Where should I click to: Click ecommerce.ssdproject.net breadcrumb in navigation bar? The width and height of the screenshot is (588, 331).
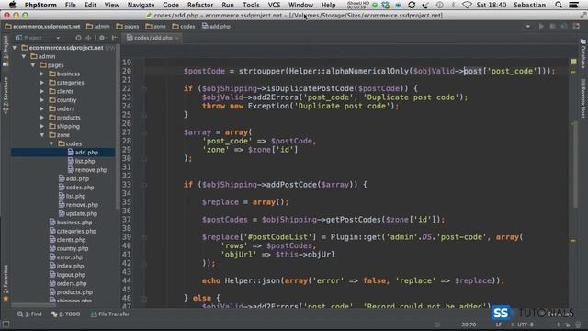43,27
